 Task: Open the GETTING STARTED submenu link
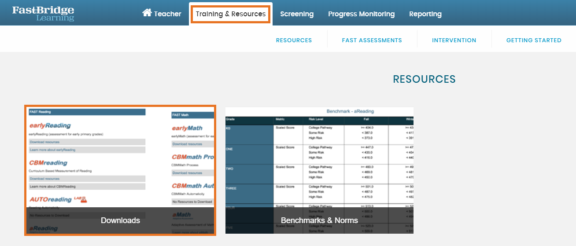[534, 40]
